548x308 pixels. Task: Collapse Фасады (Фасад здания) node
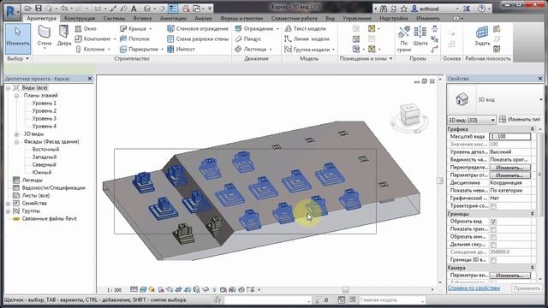click(x=16, y=142)
